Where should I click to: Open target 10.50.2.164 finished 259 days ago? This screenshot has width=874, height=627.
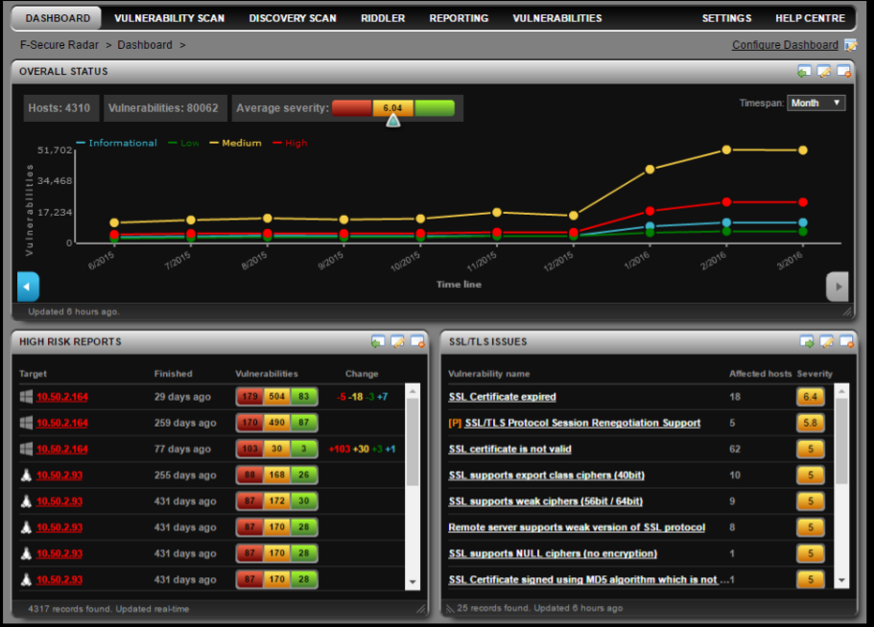pyautogui.click(x=62, y=423)
